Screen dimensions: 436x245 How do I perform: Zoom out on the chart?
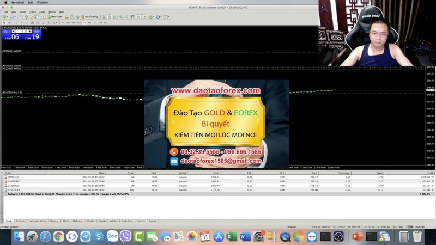pyautogui.click(x=126, y=17)
